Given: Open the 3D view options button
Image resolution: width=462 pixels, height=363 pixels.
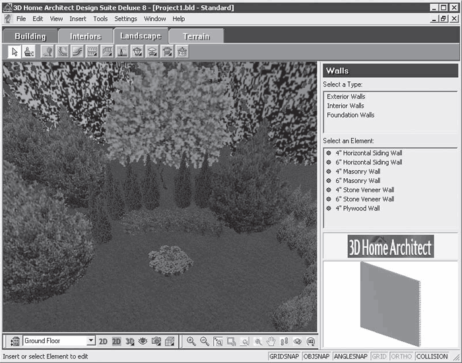Looking at the screenshot, I should tap(130, 341).
